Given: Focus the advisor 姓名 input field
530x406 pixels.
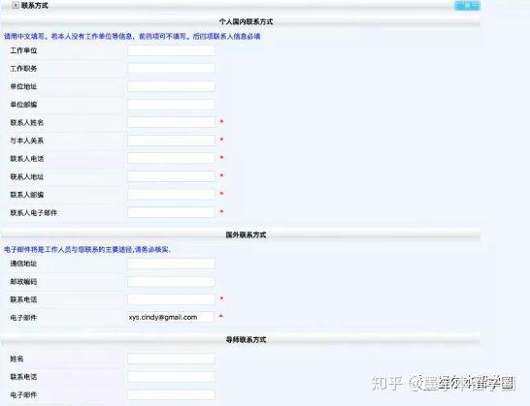Looking at the screenshot, I should [x=171, y=359].
